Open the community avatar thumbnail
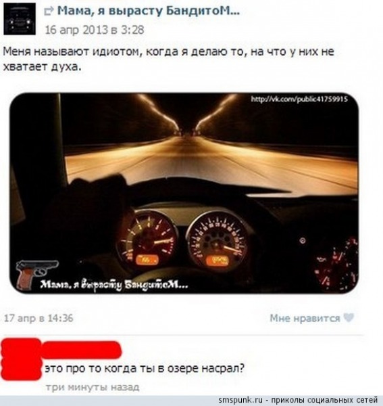 tap(20, 19)
